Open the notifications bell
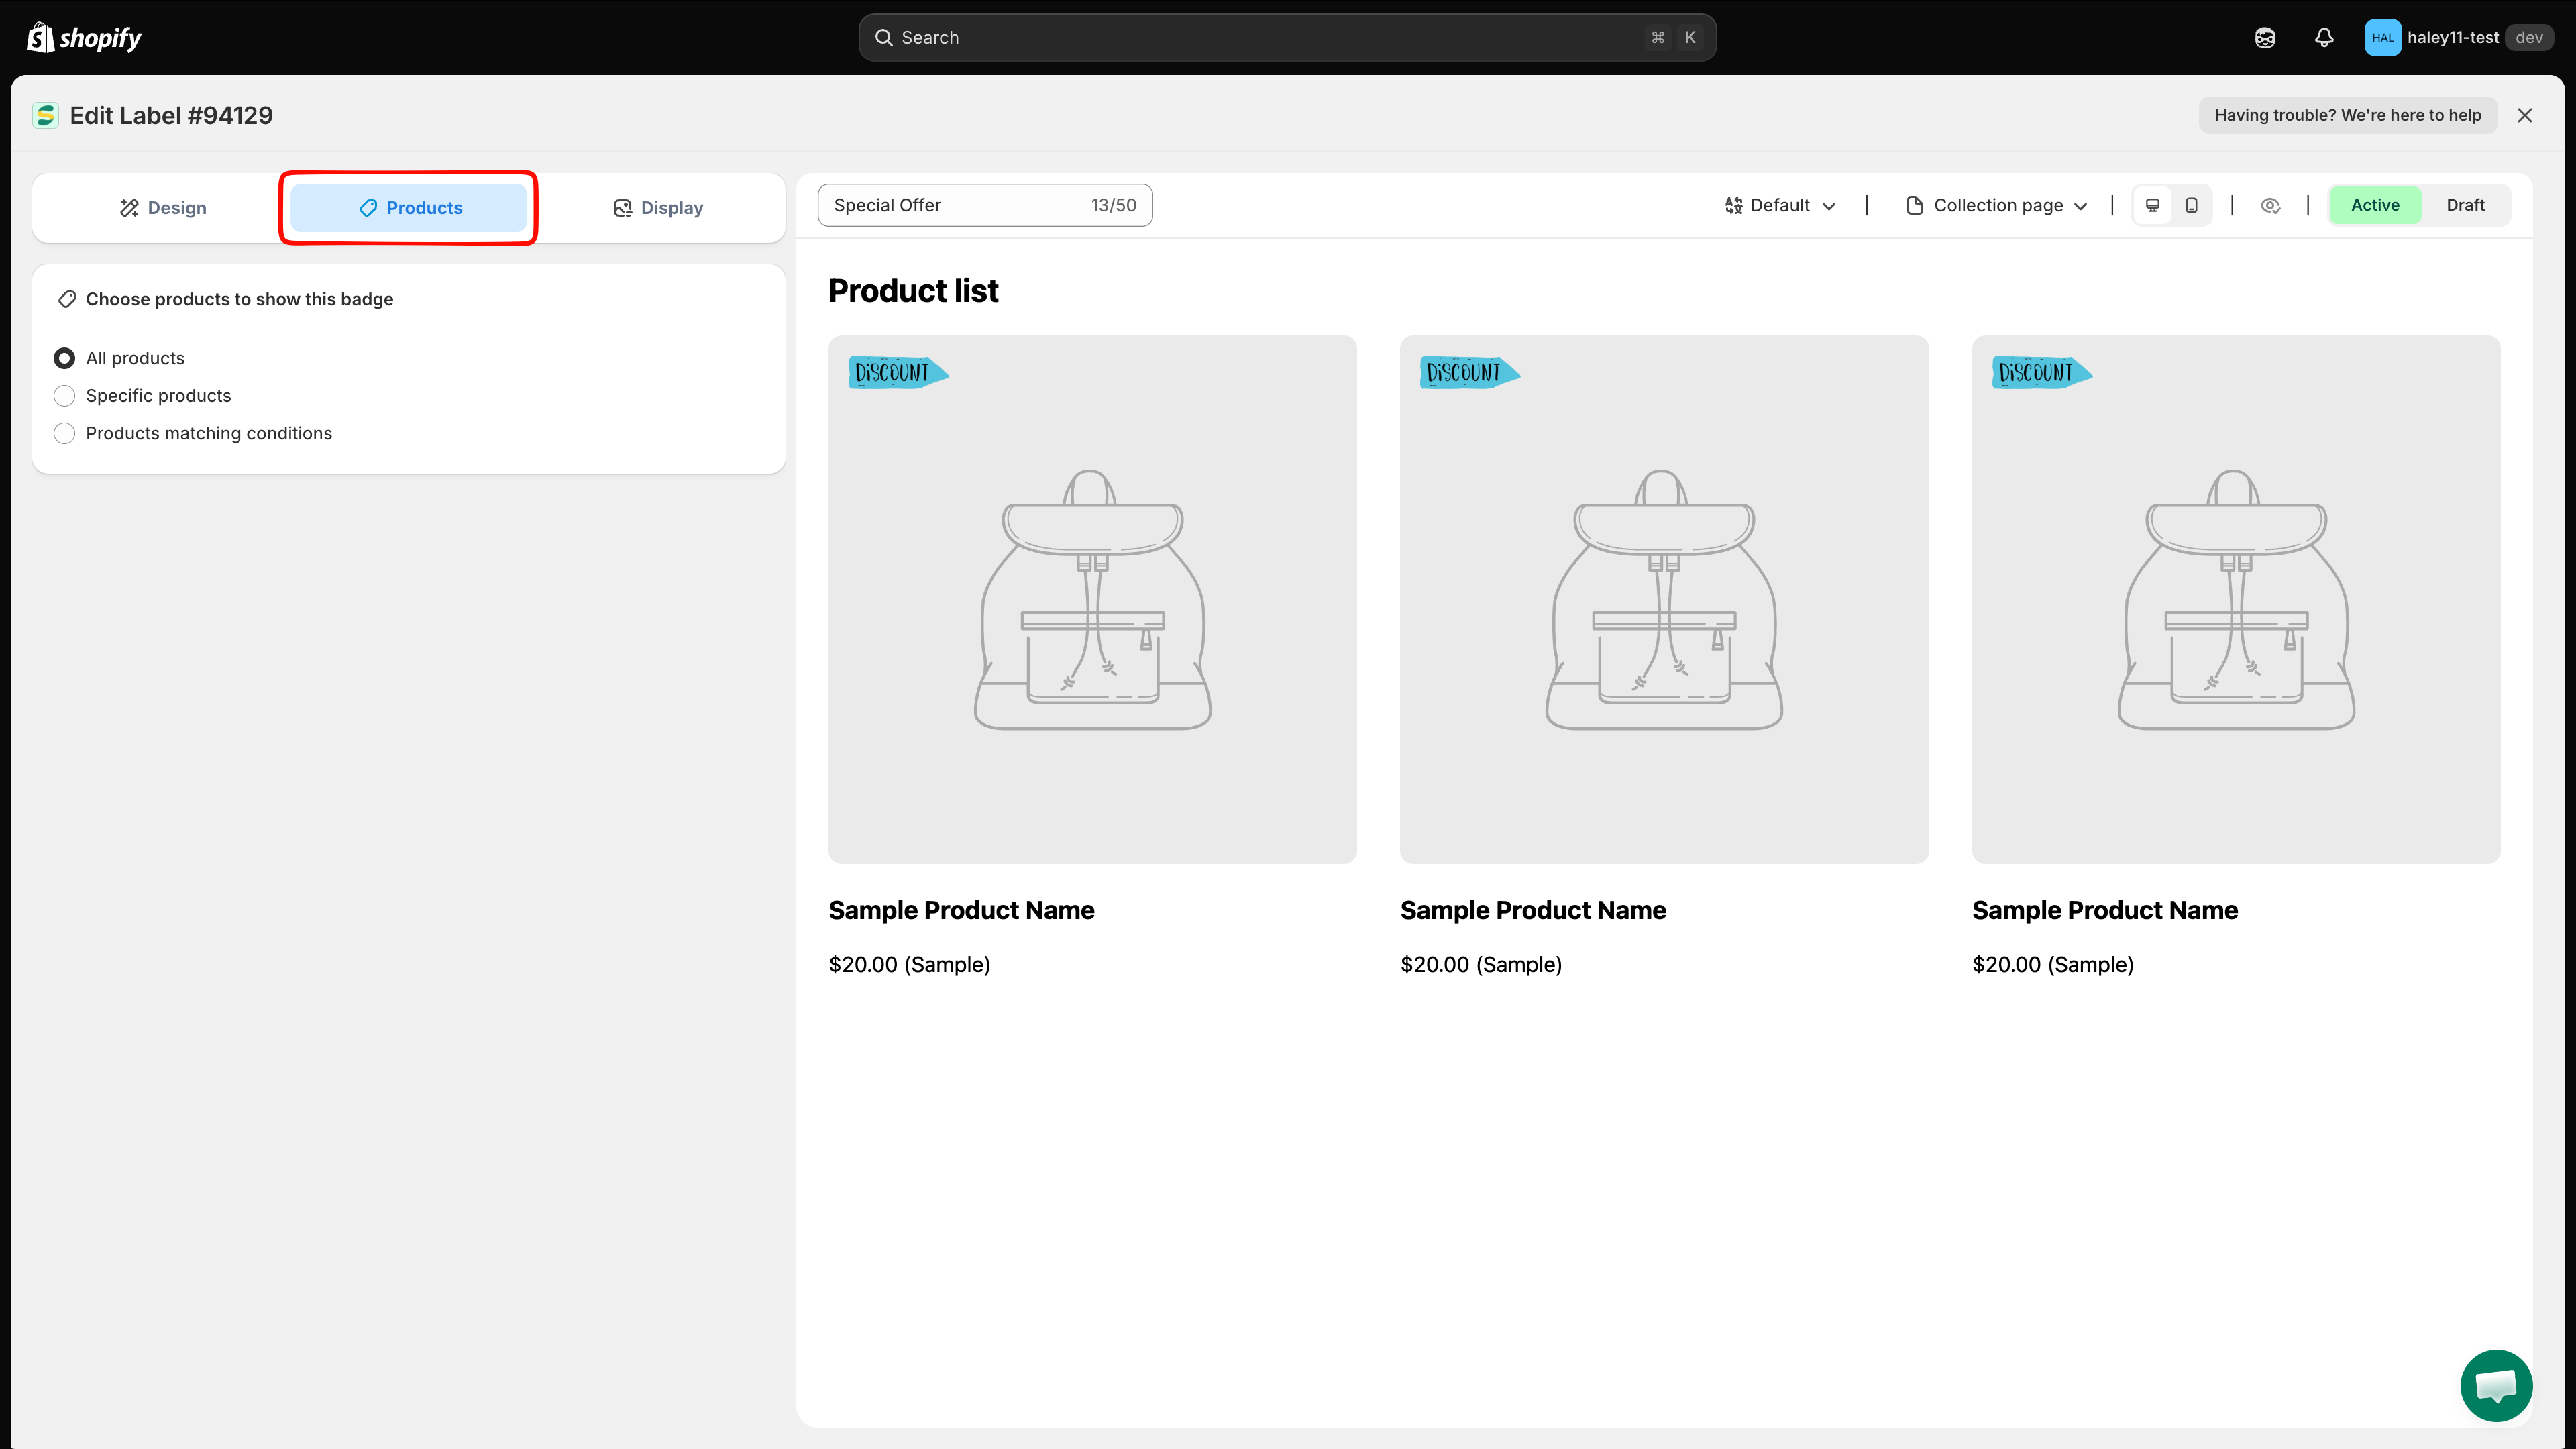Screen dimensions: 2576x1449 2324,37
